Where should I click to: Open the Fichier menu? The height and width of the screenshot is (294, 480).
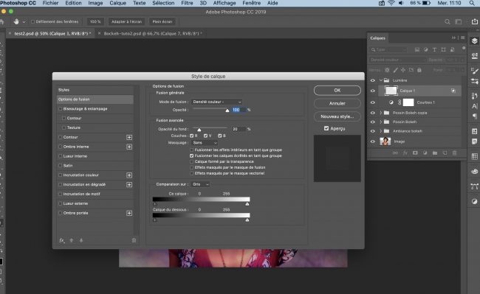pyautogui.click(x=50, y=3)
